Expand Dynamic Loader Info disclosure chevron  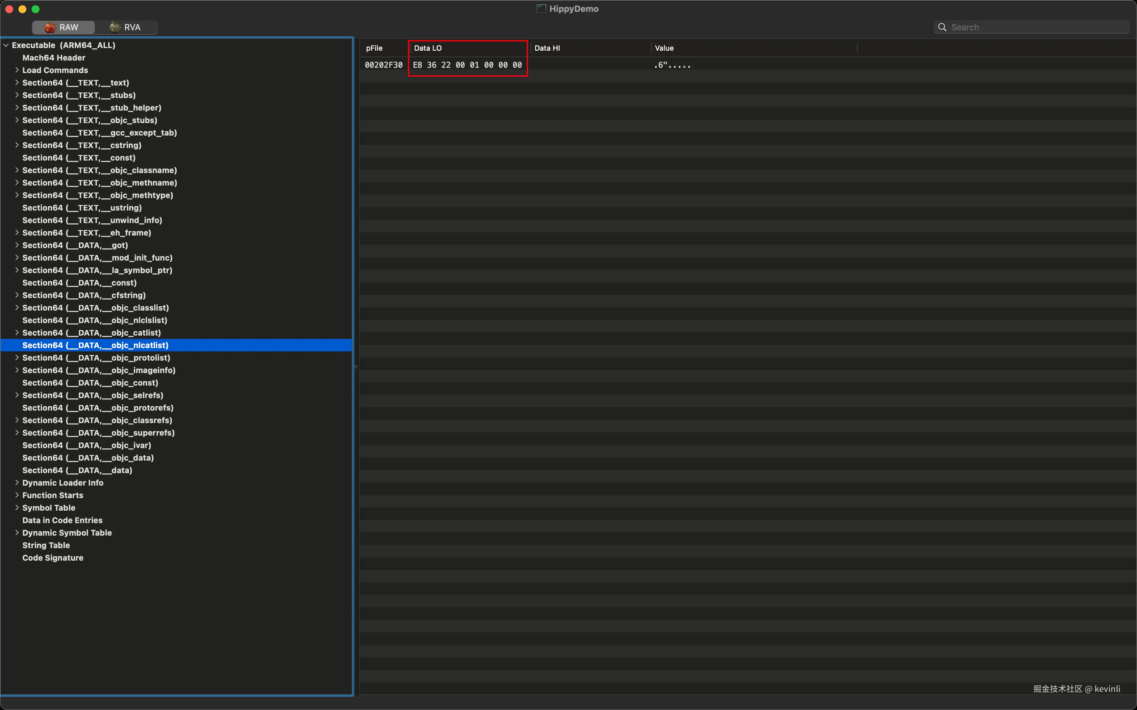coord(17,482)
